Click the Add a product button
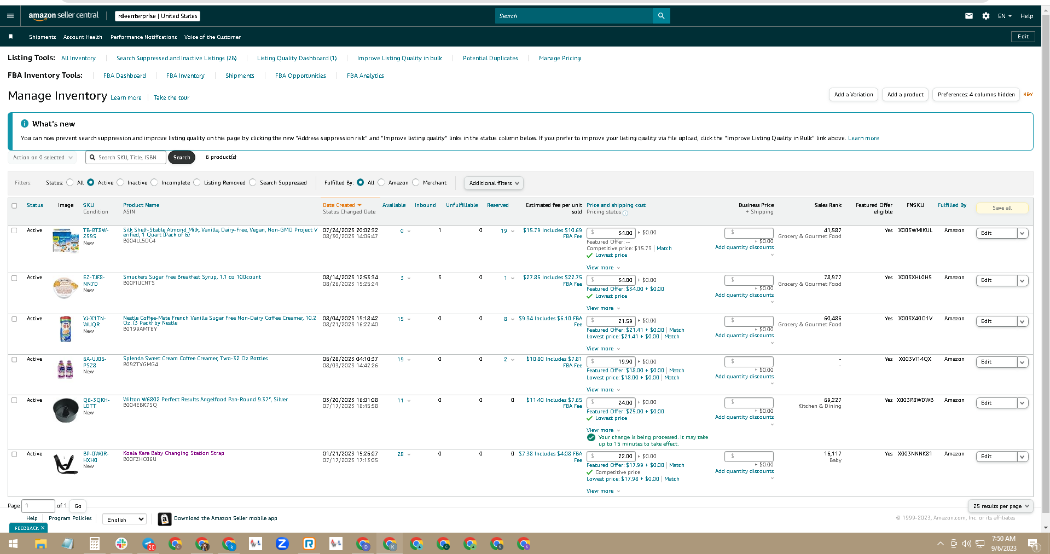The image size is (1050, 554). click(x=905, y=95)
